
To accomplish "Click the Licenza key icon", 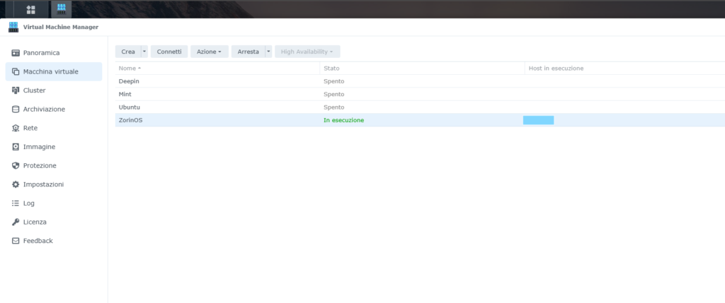I will pos(16,222).
